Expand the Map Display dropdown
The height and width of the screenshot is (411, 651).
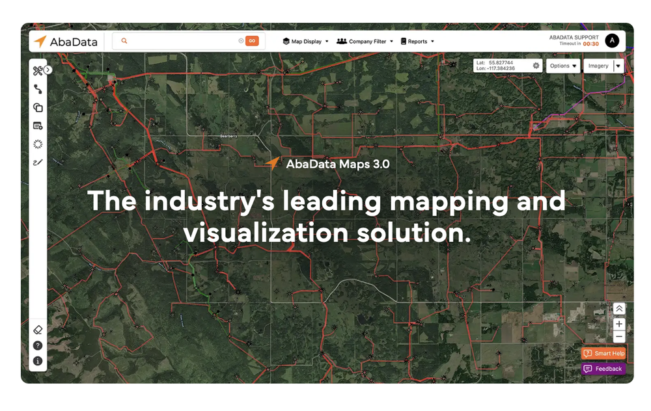tap(305, 41)
